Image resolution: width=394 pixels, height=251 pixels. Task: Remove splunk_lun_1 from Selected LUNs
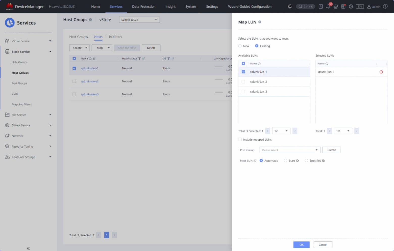coord(381,72)
